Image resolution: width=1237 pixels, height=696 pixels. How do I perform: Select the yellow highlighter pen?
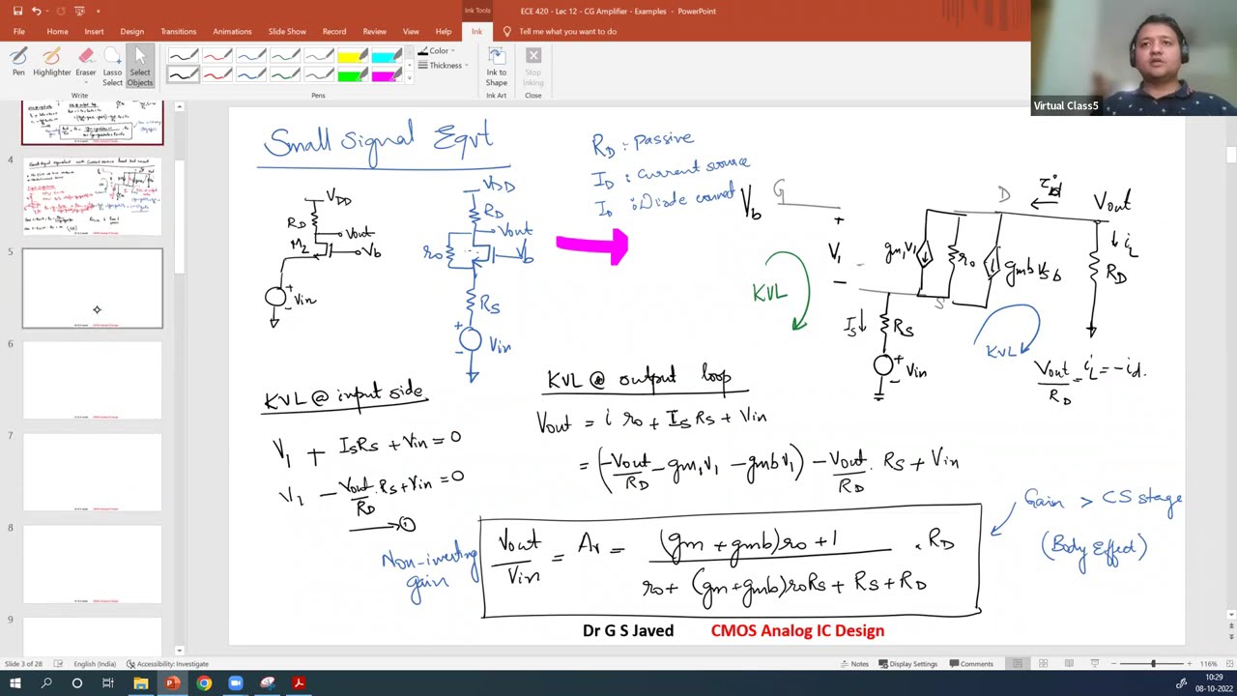pyautogui.click(x=353, y=56)
